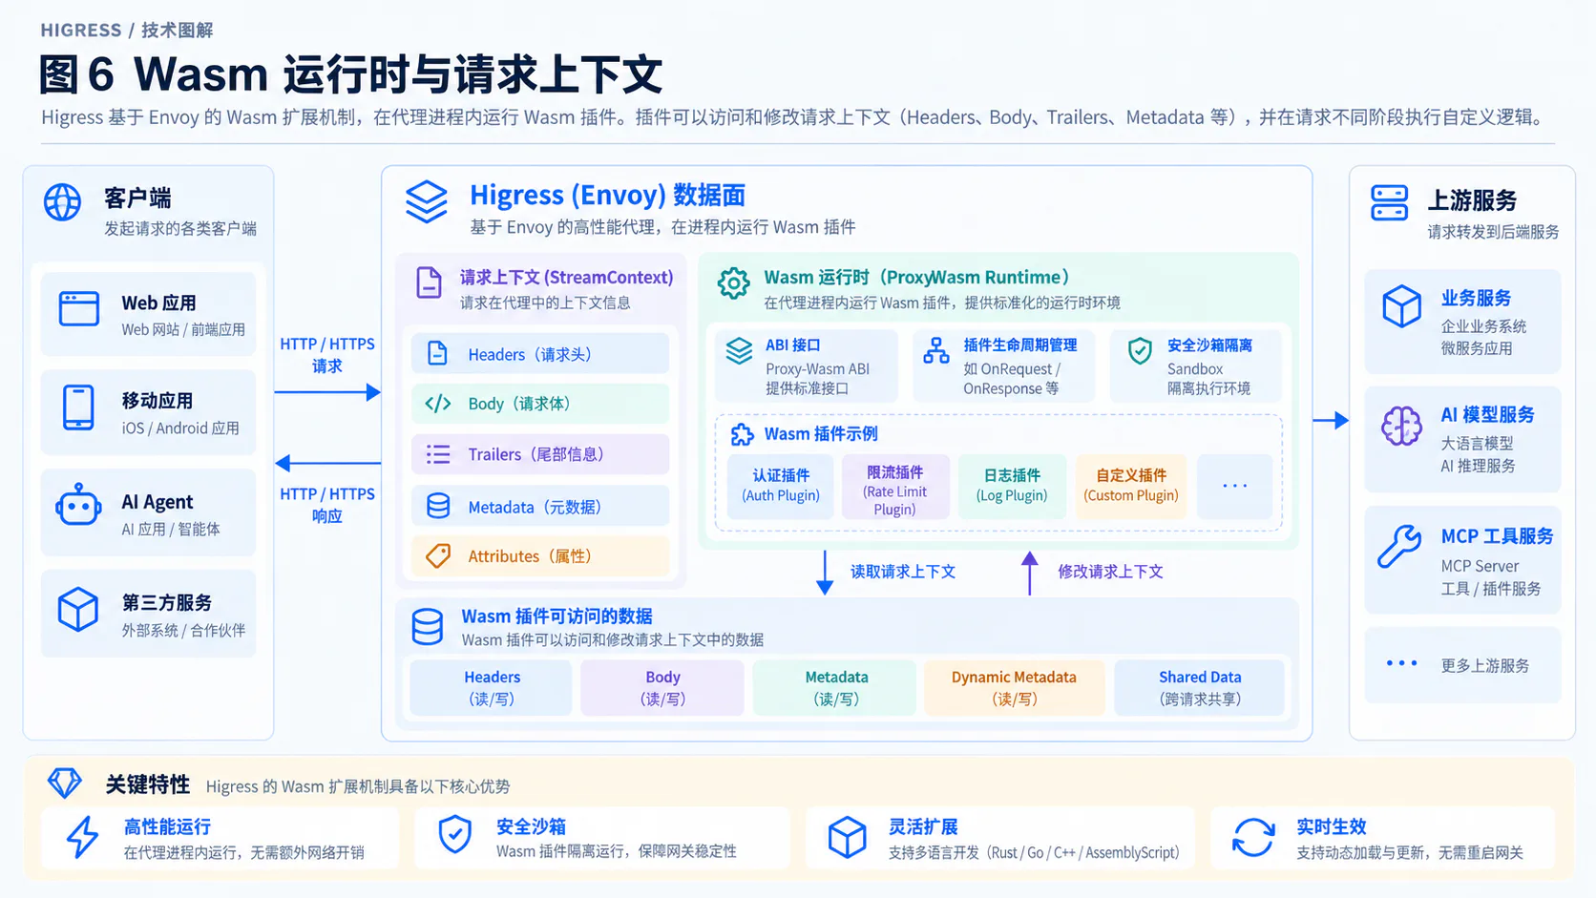Click the file icon in the Headers（请求头）row

point(437,353)
